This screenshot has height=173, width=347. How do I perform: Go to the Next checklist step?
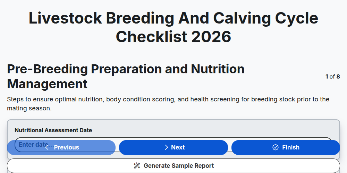(173, 147)
